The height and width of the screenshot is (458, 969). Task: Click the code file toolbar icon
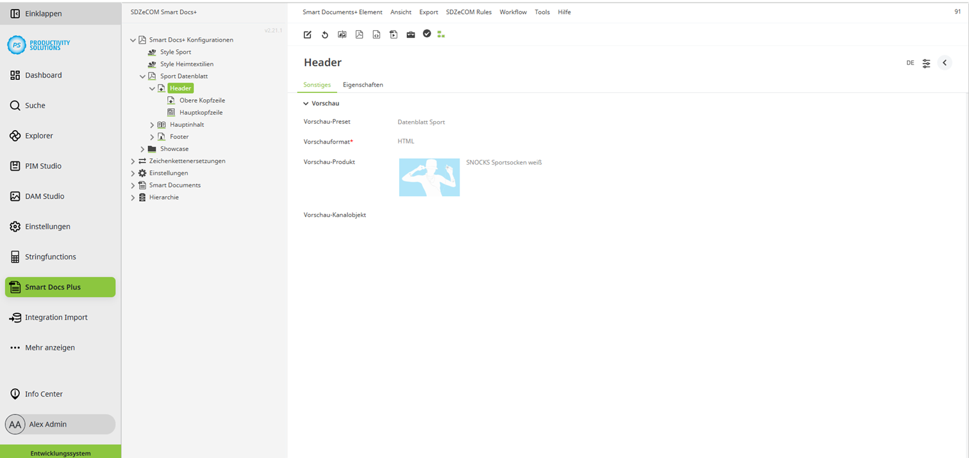[x=376, y=35]
